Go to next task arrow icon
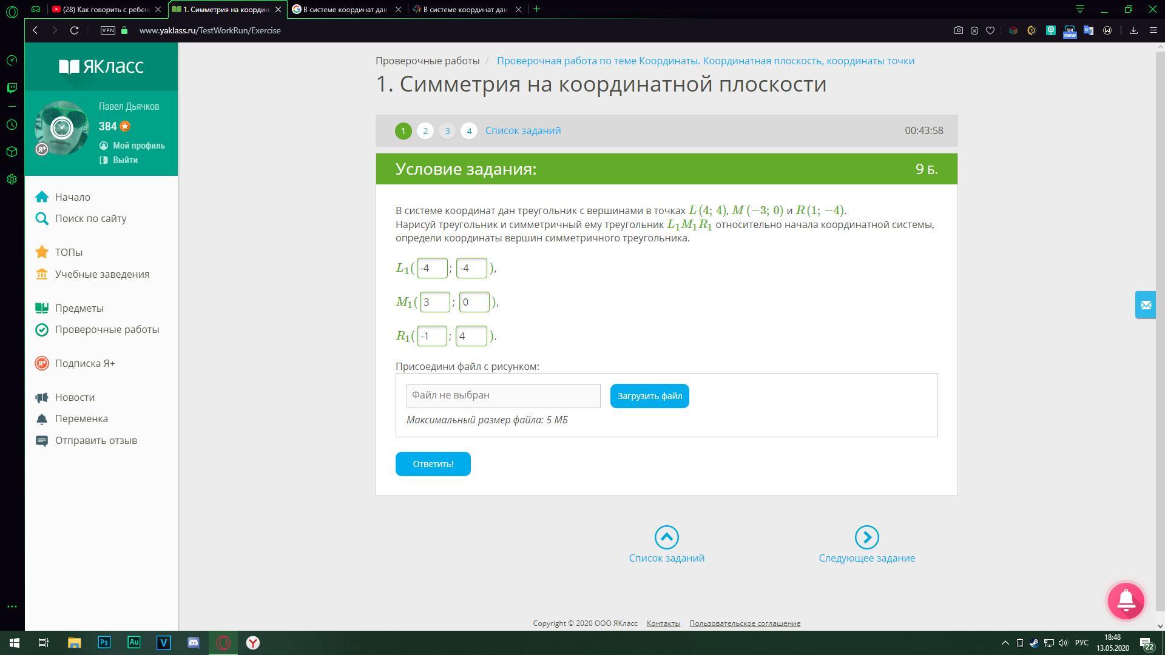This screenshot has width=1165, height=655. (x=866, y=537)
